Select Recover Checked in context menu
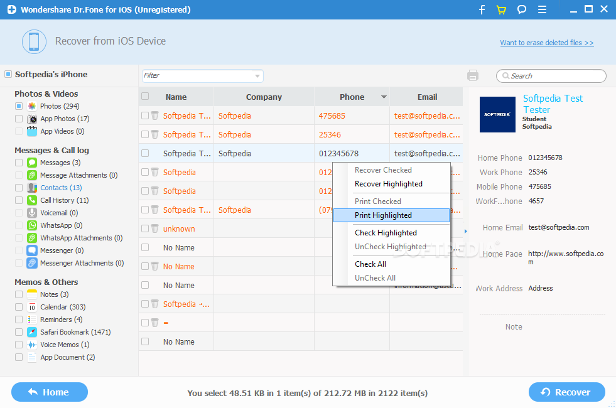Image resolution: width=616 pixels, height=408 pixels. (391, 170)
